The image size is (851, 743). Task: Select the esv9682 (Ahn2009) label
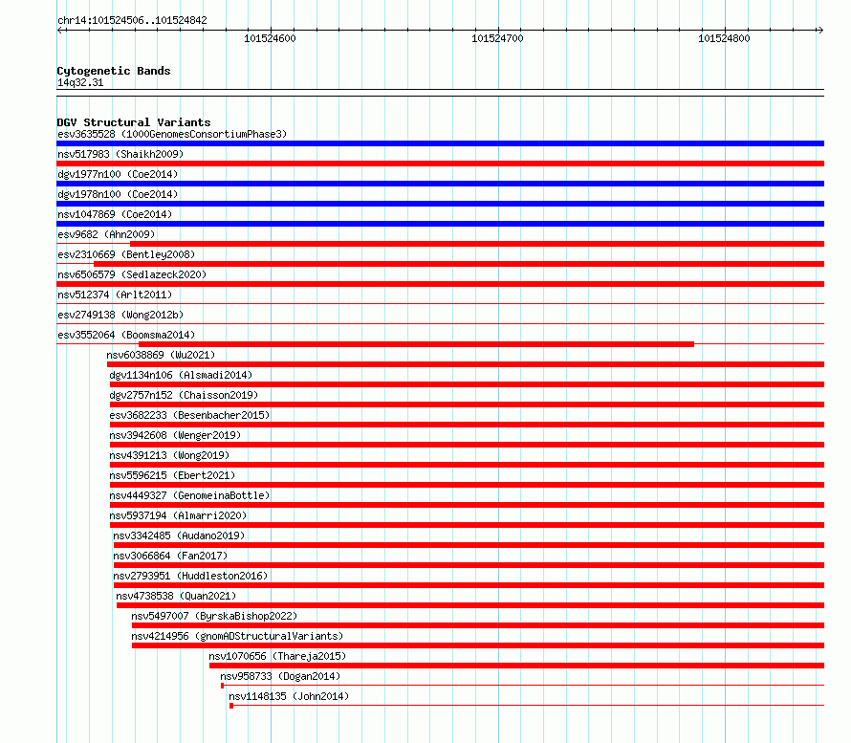106,234
